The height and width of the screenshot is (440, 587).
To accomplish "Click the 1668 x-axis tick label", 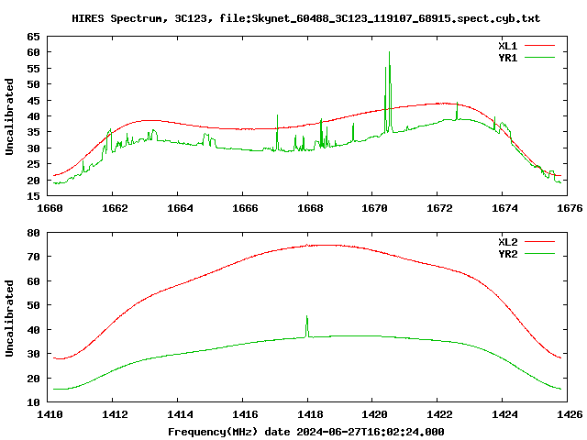I will 310,208.
